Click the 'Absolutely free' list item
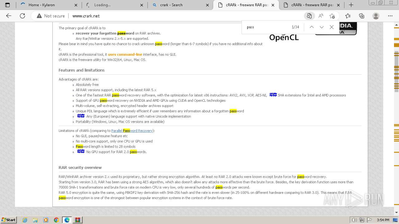The image size is (399, 224). (87, 85)
